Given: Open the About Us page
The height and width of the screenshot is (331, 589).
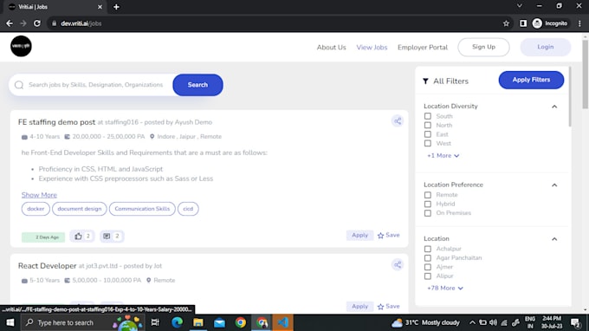Looking at the screenshot, I should point(331,48).
